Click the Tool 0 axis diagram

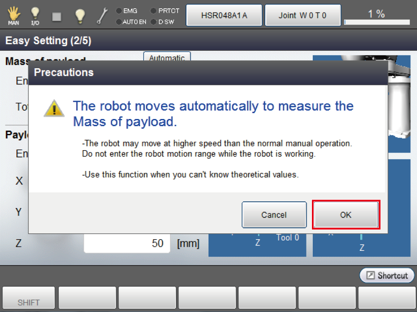(257, 245)
